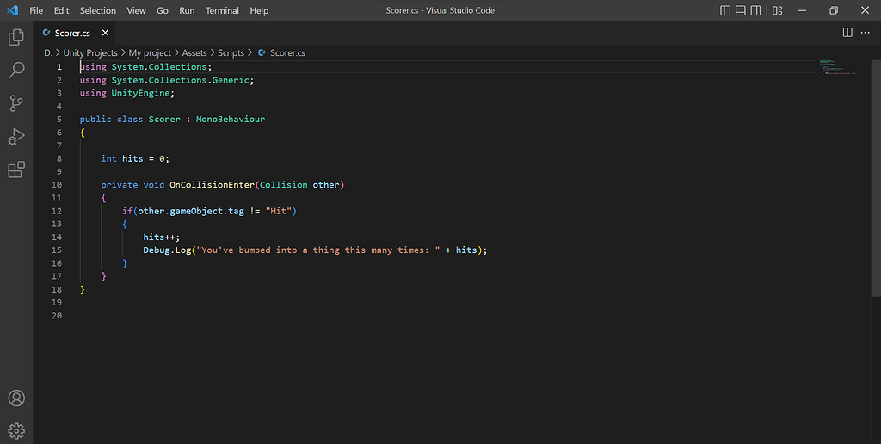Expand the Assets breadcrumb folder

pos(194,53)
